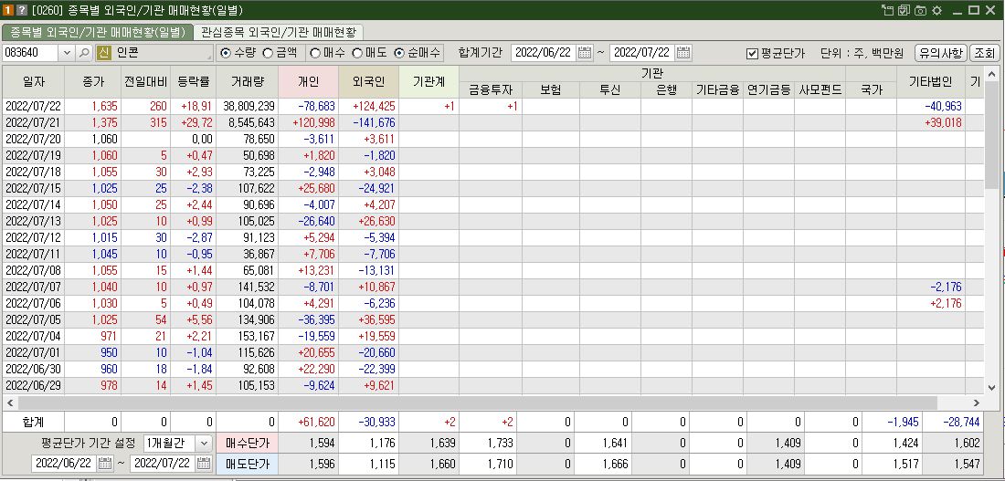Click the stock search magnifier icon
This screenshot has width=1005, height=481.
coord(85,53)
